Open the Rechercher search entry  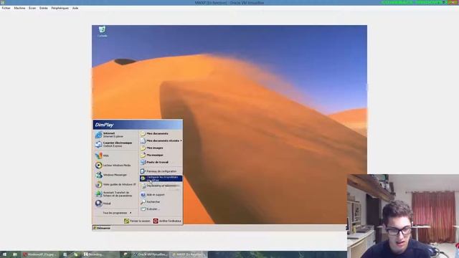click(x=161, y=202)
